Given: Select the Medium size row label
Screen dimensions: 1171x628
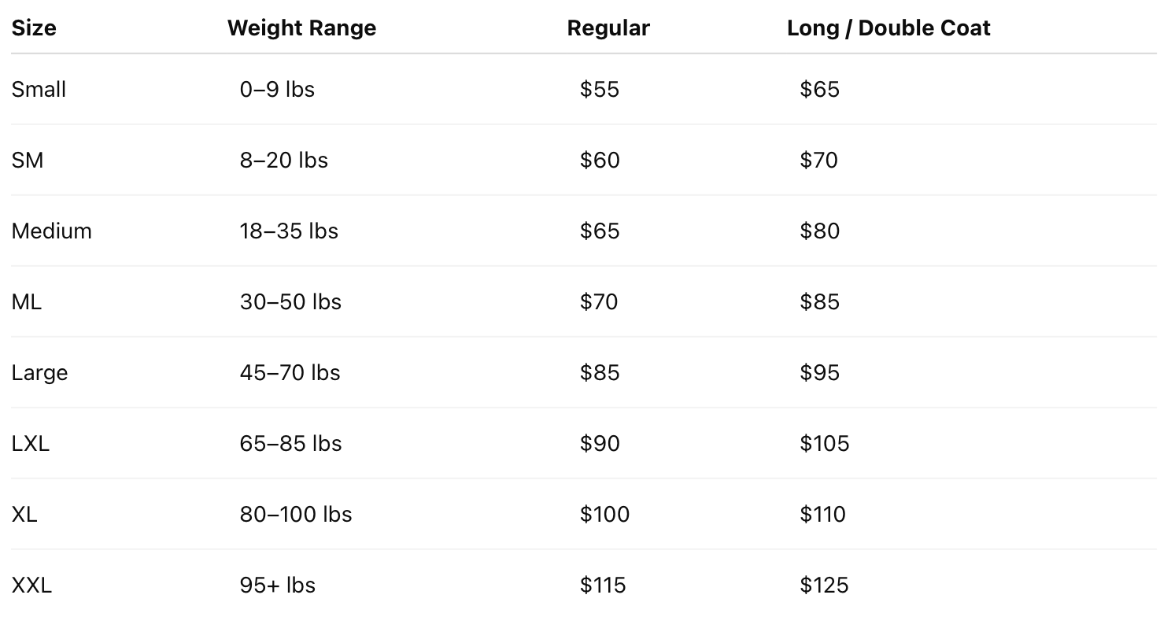Looking at the screenshot, I should coord(52,231).
